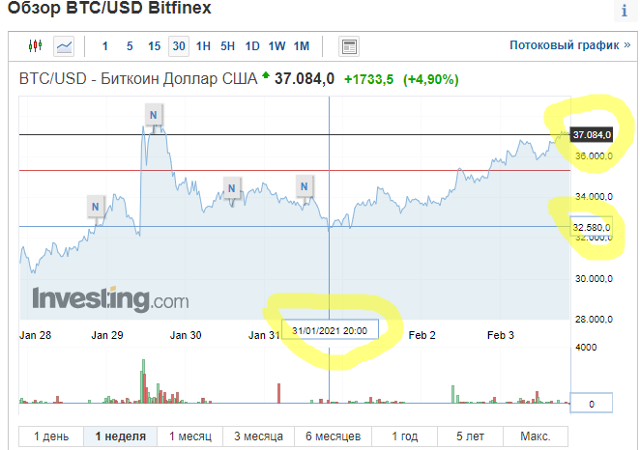
Task: Set the chart interval to 1 minute
Action: (x=105, y=45)
